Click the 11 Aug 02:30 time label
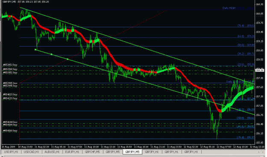267x157 pixels. [42, 147]
